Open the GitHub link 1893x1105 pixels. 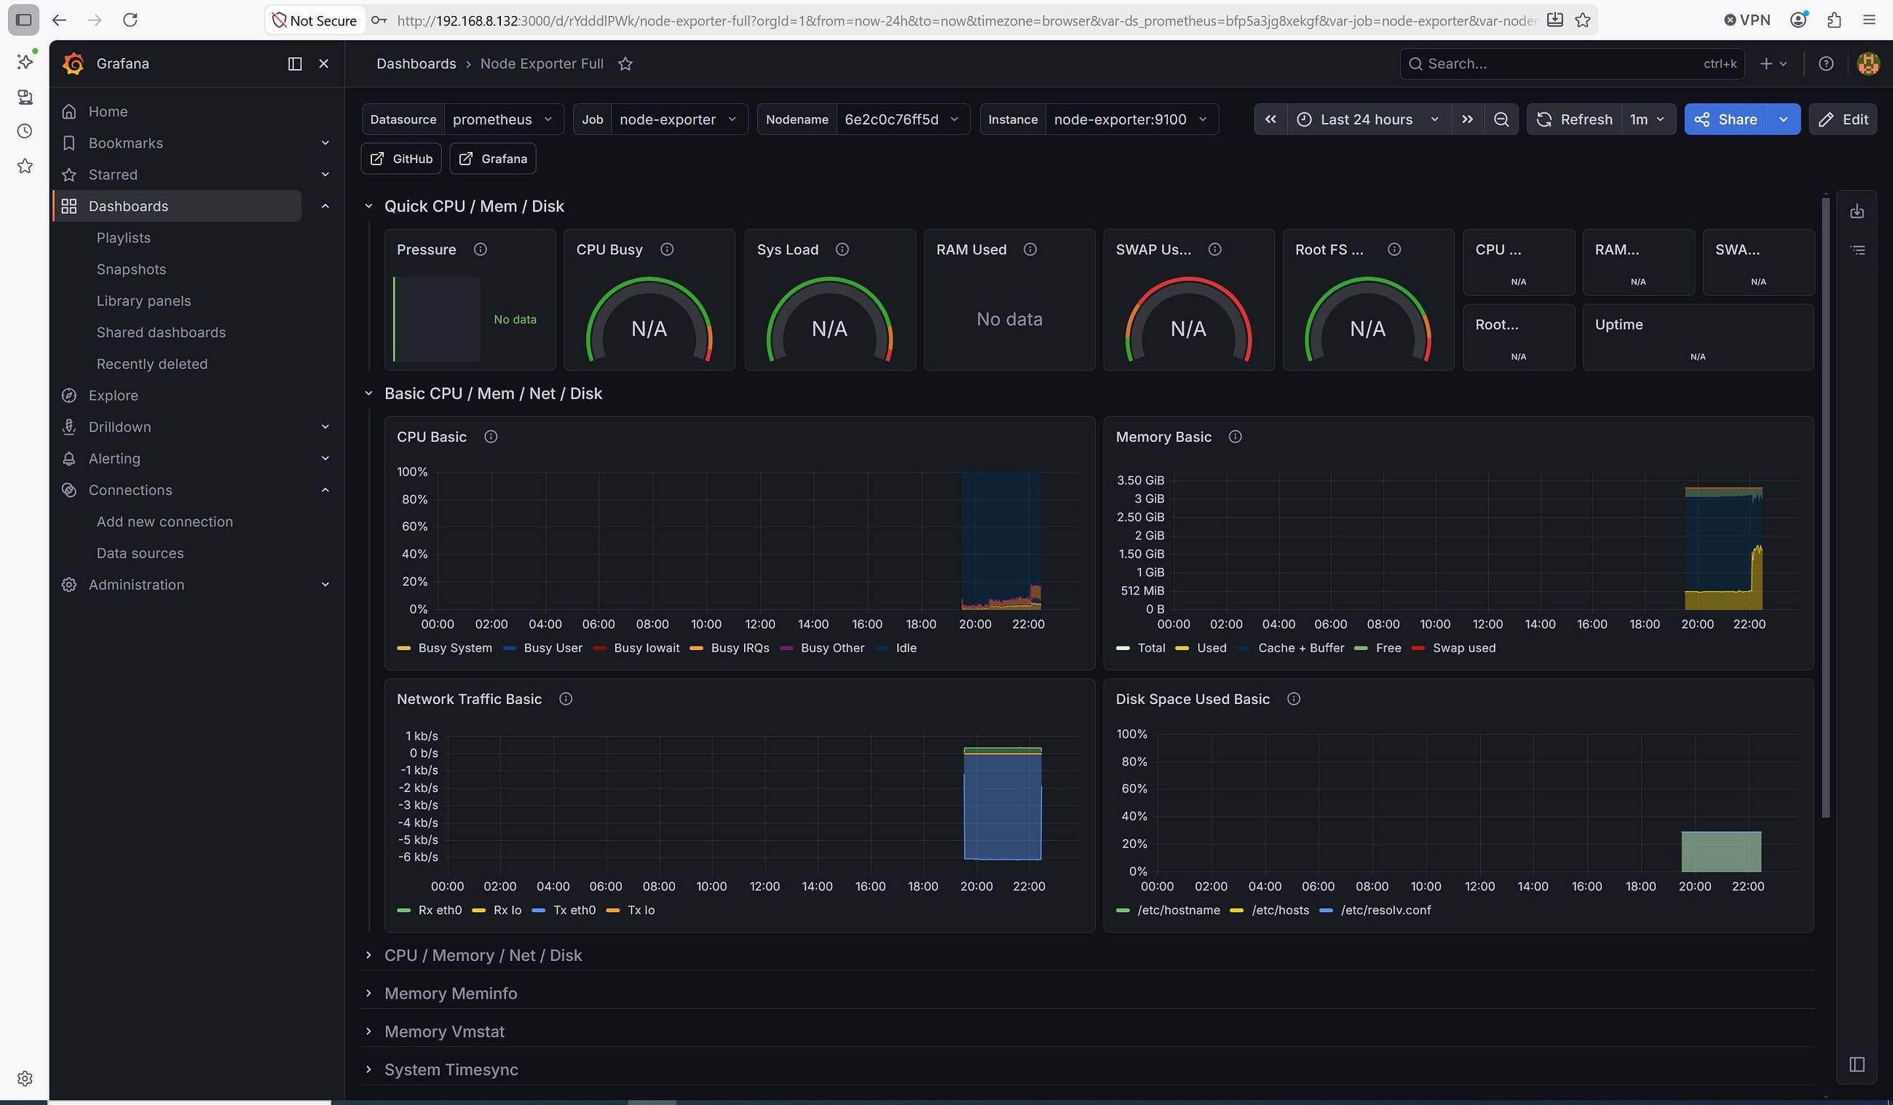pos(401,159)
